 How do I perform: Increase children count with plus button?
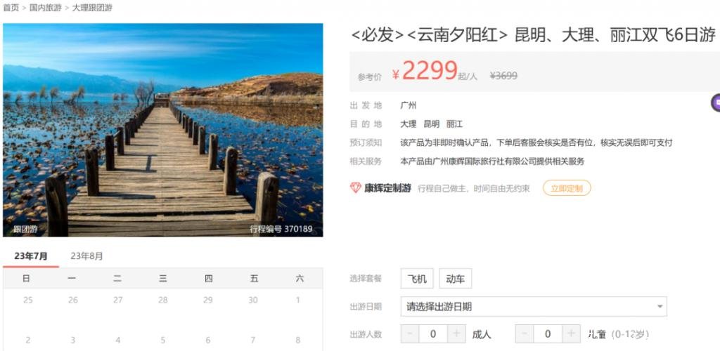[571, 334]
